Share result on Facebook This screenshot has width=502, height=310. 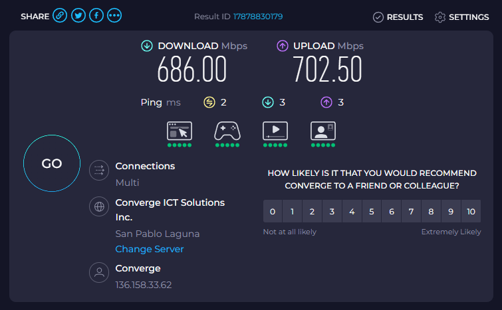[x=96, y=16]
